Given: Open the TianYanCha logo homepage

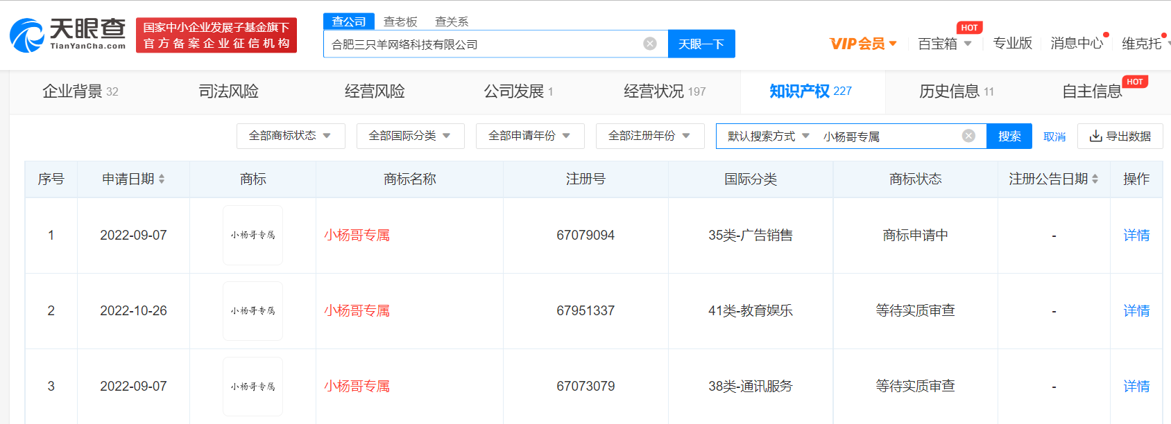Looking at the screenshot, I should pyautogui.click(x=67, y=35).
